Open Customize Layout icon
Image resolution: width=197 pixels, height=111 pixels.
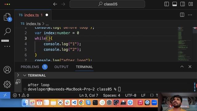191,4
